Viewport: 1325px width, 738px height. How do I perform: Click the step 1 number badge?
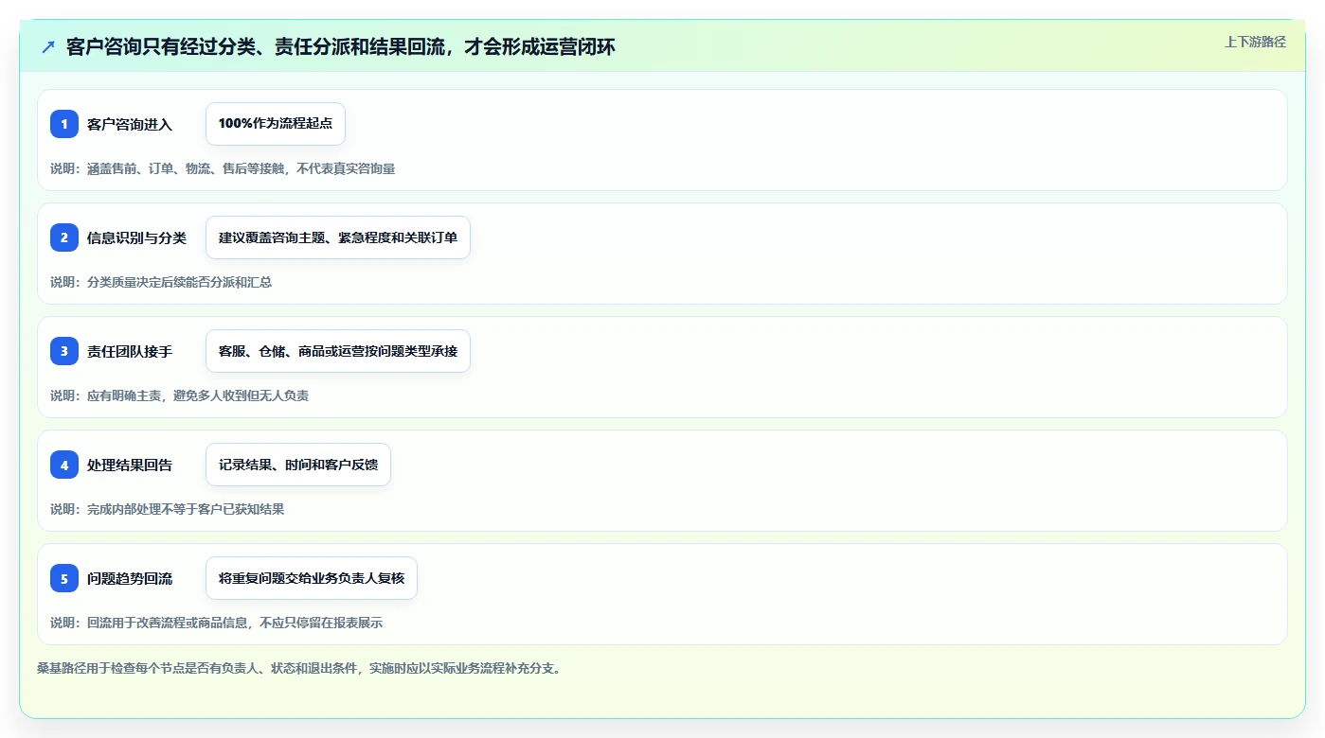(64, 124)
